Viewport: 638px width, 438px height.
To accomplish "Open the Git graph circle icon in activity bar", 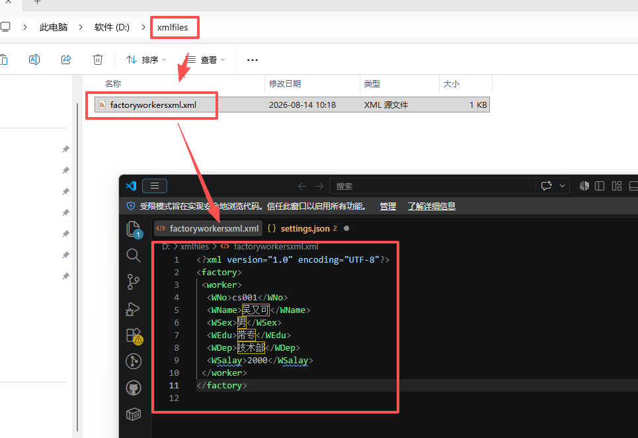I will tap(134, 361).
